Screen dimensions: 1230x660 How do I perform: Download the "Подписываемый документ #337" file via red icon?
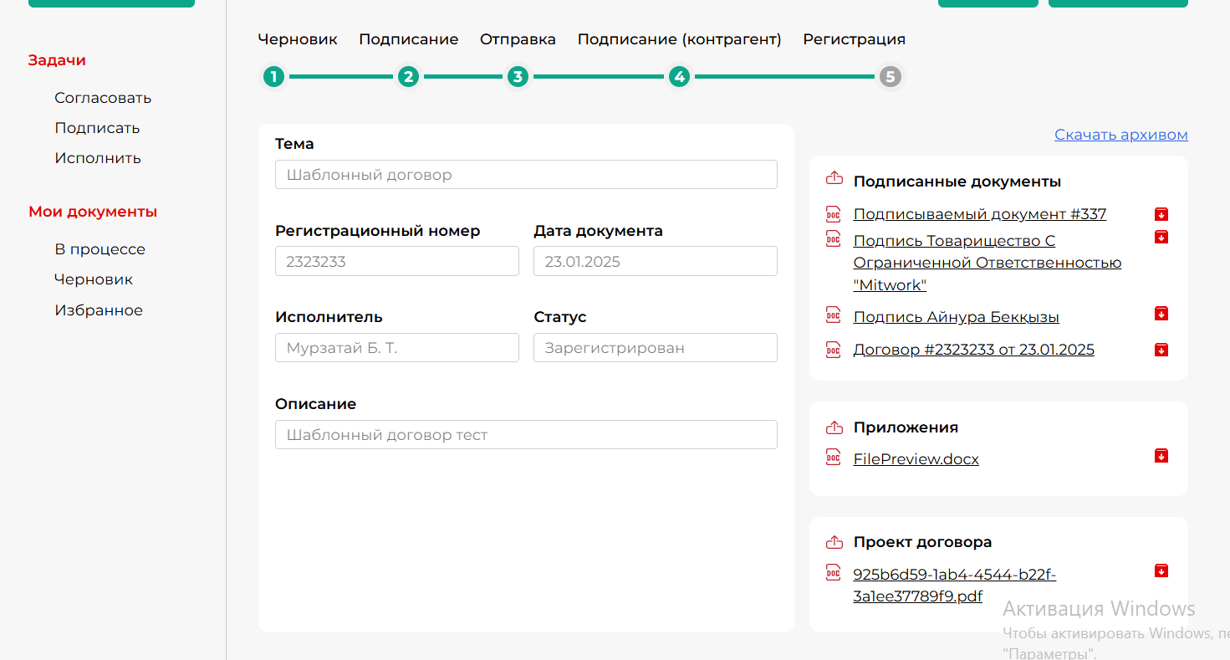[1161, 214]
